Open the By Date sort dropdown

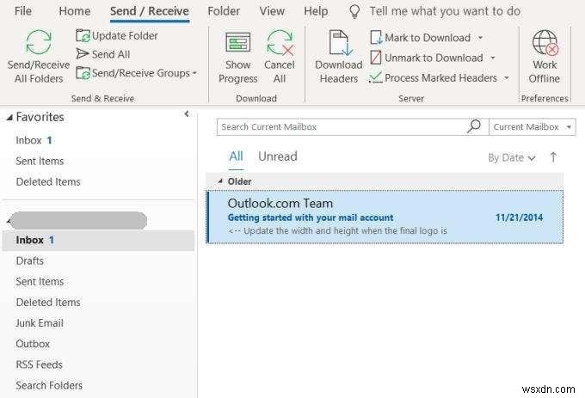512,158
